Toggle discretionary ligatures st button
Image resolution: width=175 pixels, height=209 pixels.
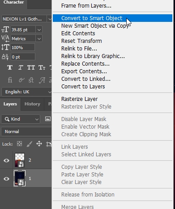click(31, 80)
